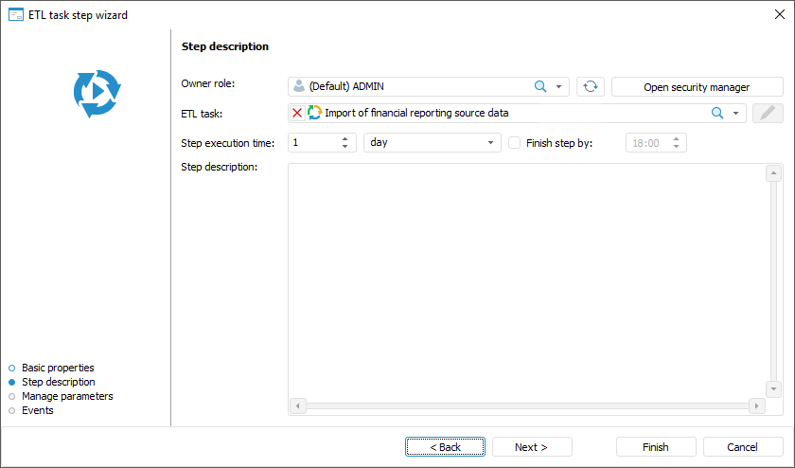Expand the ETL task dropdown arrow
This screenshot has height=468, width=795.
coord(735,113)
